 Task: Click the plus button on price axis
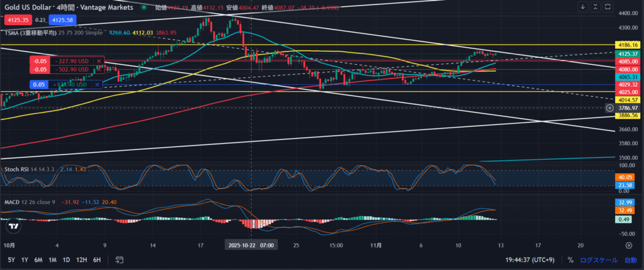(609, 108)
